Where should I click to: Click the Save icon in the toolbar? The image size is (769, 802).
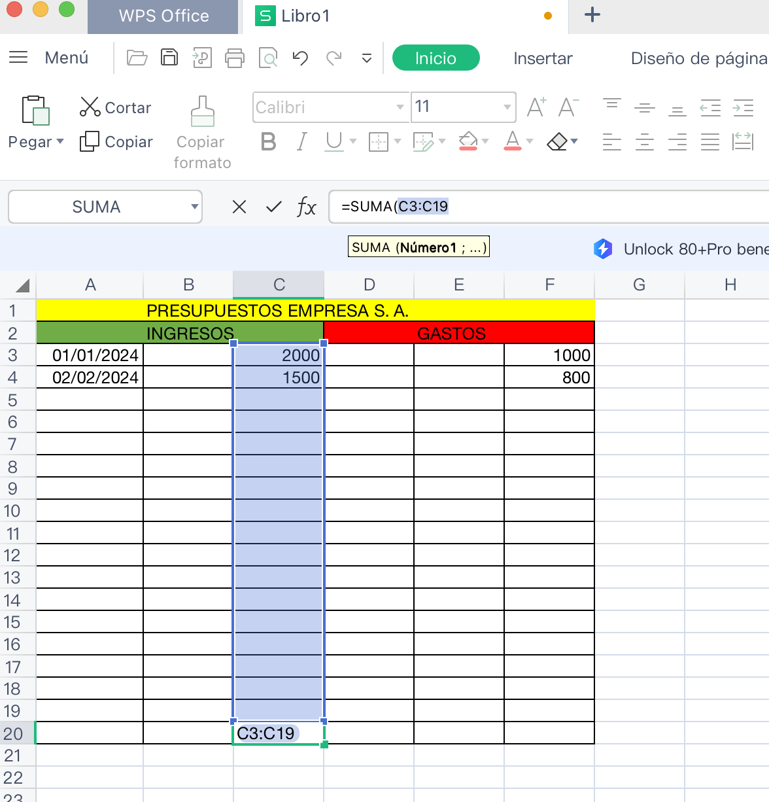coord(169,58)
